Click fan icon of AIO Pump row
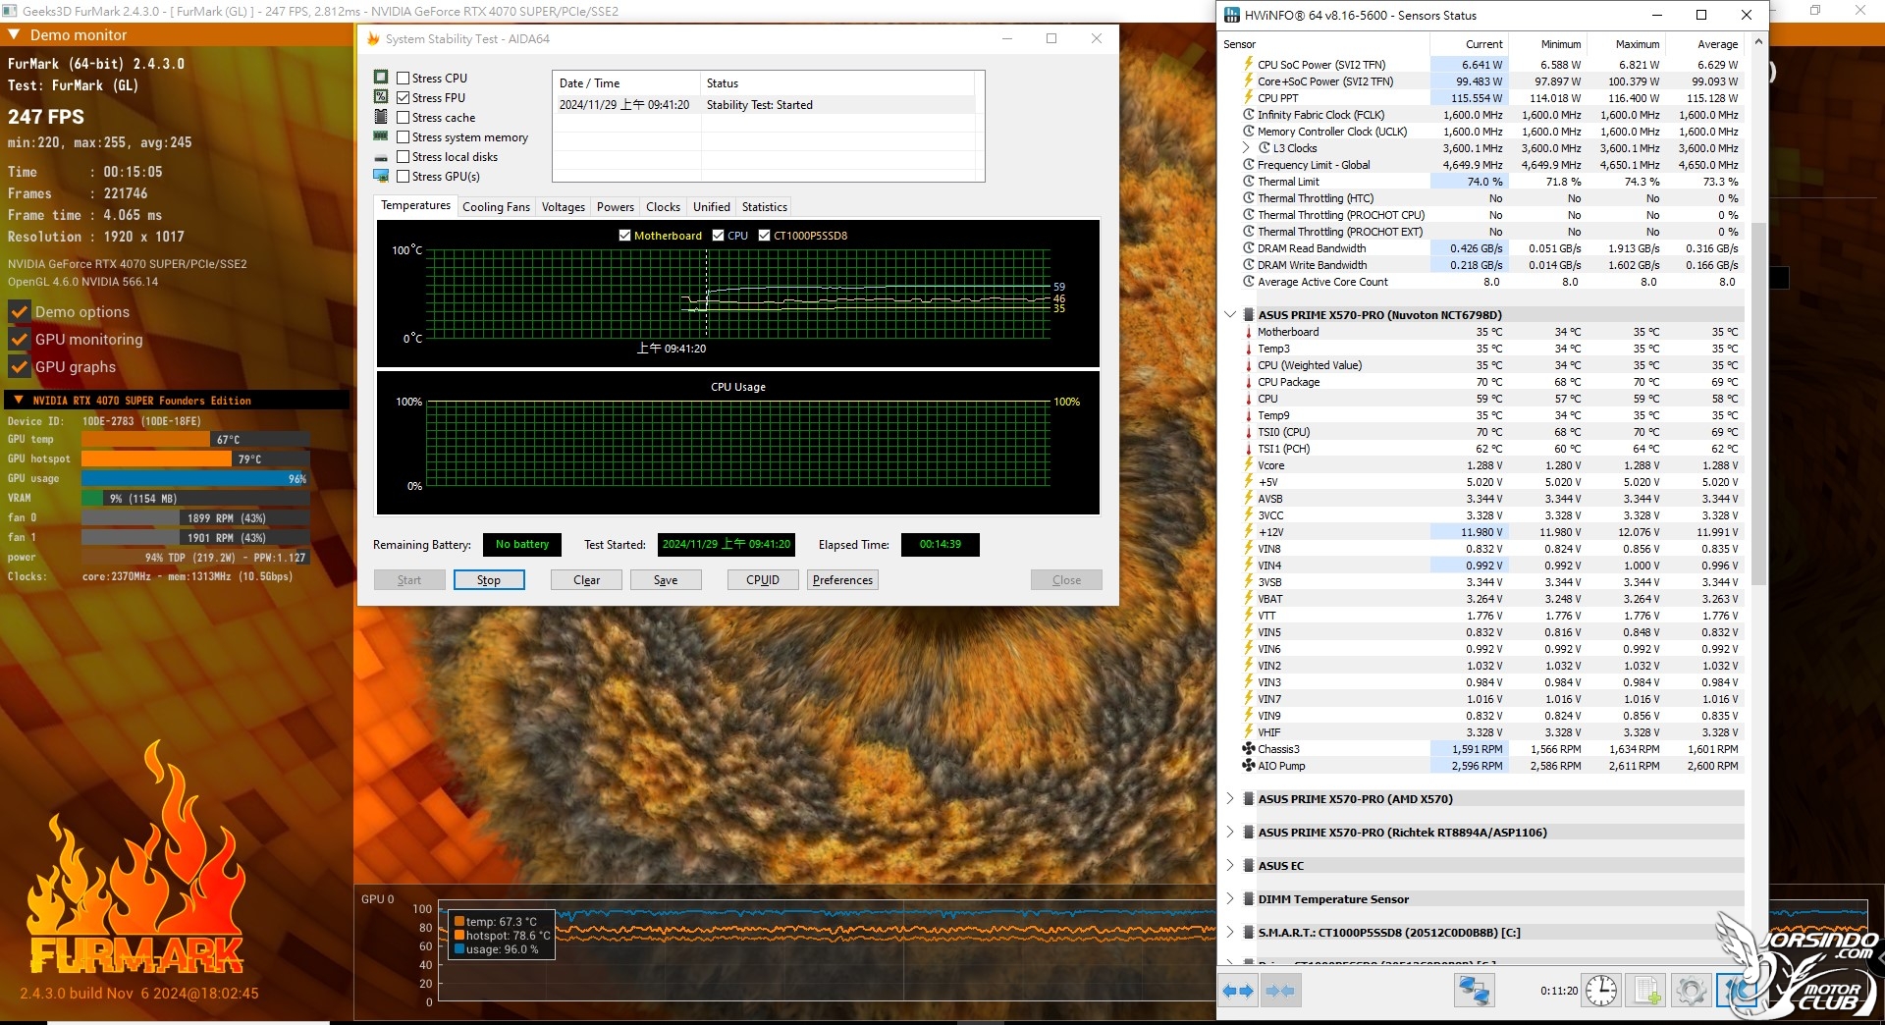This screenshot has height=1025, width=1885. tap(1249, 766)
